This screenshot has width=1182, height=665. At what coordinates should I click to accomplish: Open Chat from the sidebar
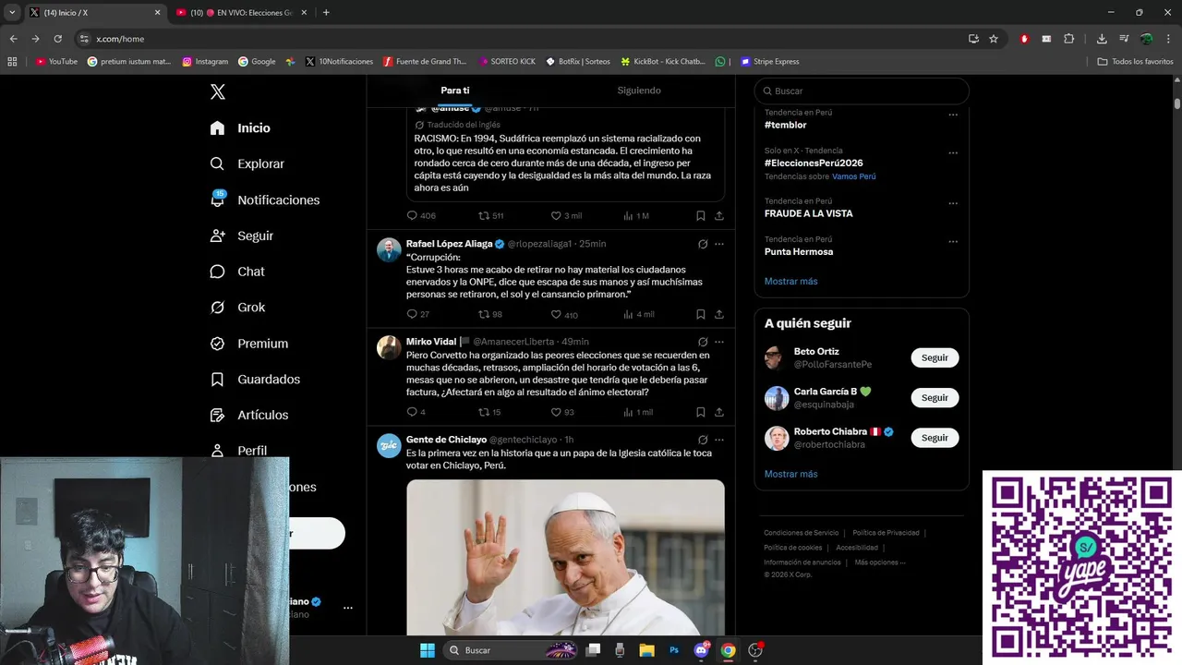236,272
